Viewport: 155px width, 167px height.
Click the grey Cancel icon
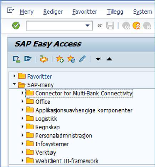pyautogui.click(x=147, y=26)
